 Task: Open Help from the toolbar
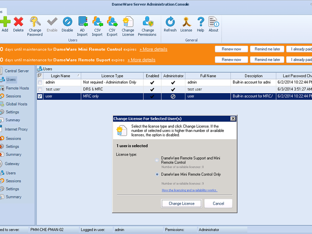(201, 24)
